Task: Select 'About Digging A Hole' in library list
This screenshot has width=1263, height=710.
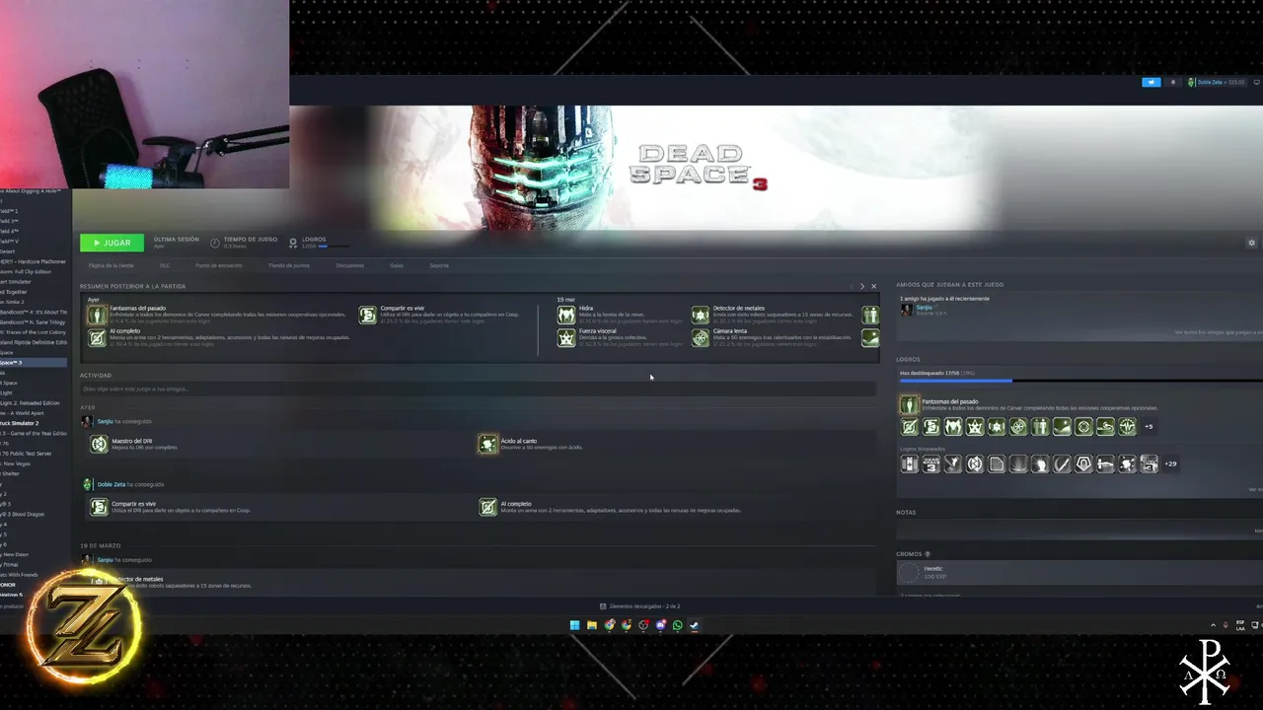Action: tap(31, 190)
